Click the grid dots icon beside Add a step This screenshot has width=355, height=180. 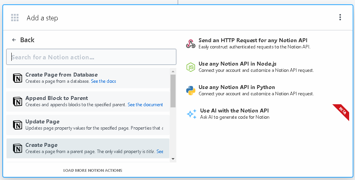[15, 18]
